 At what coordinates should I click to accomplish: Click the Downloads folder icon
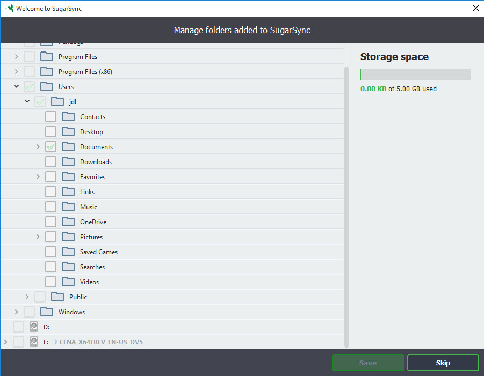coord(68,162)
